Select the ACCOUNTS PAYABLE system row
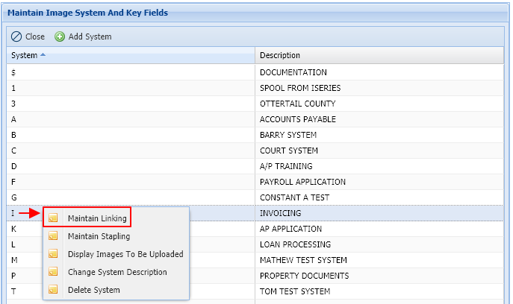Screen dimensions: 513x304 (298, 119)
